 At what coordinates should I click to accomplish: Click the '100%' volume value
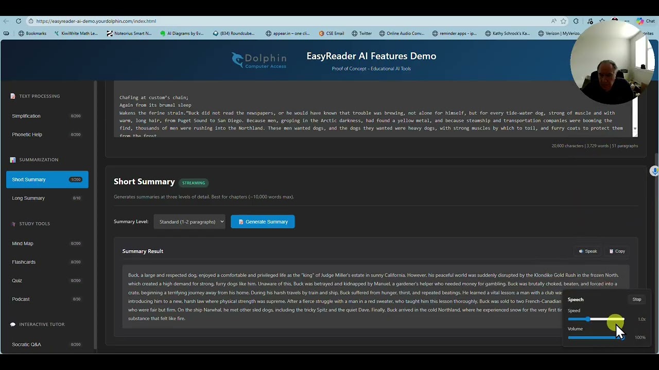tap(640, 338)
